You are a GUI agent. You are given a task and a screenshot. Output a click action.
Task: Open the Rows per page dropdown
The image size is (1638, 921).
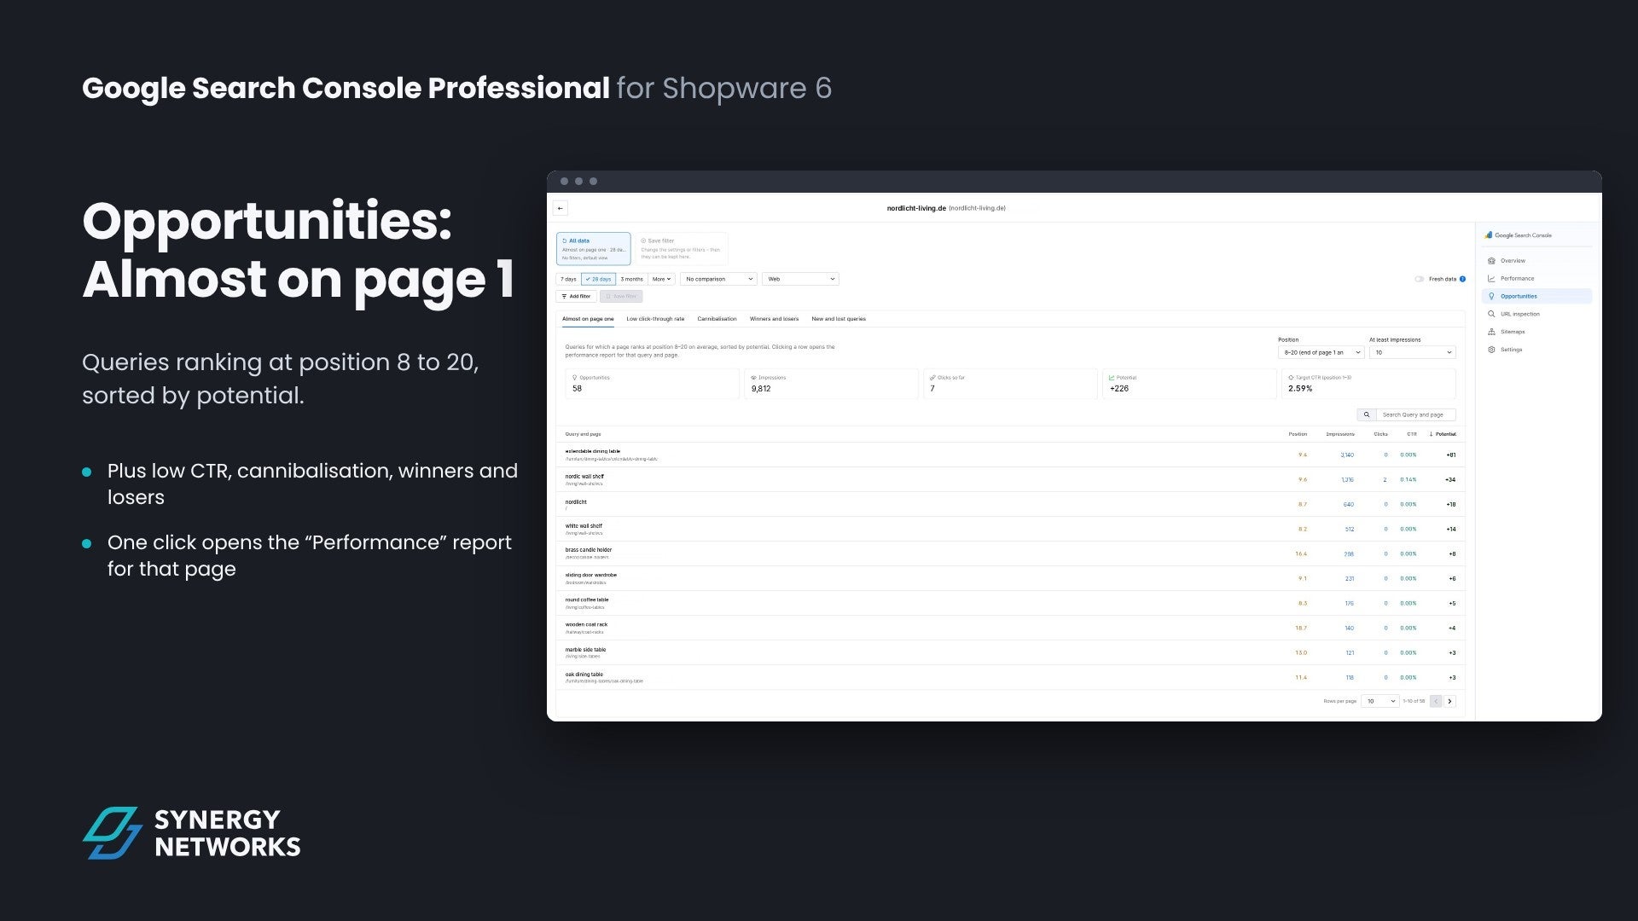(1380, 701)
